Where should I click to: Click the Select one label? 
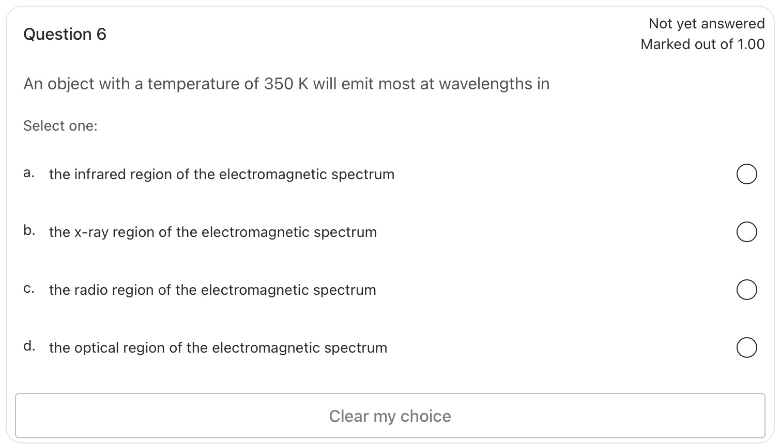coord(60,125)
